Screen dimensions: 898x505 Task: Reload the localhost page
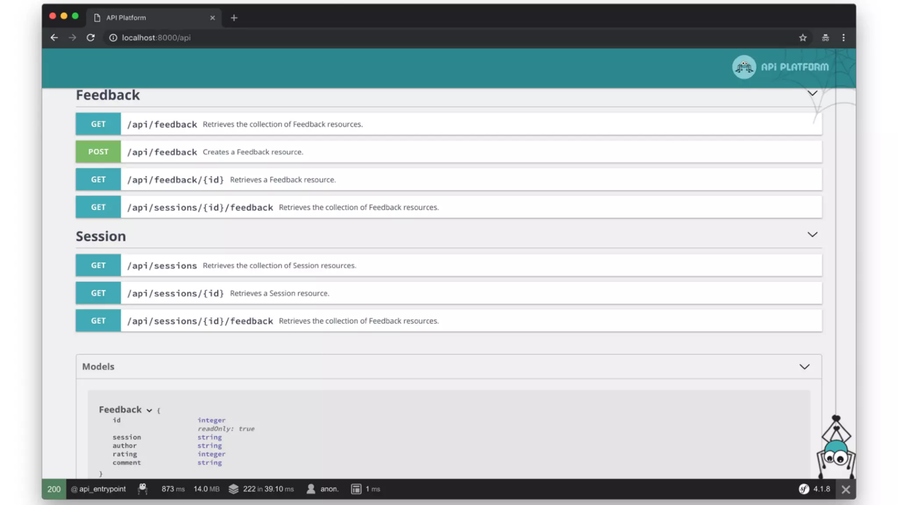pyautogui.click(x=91, y=38)
